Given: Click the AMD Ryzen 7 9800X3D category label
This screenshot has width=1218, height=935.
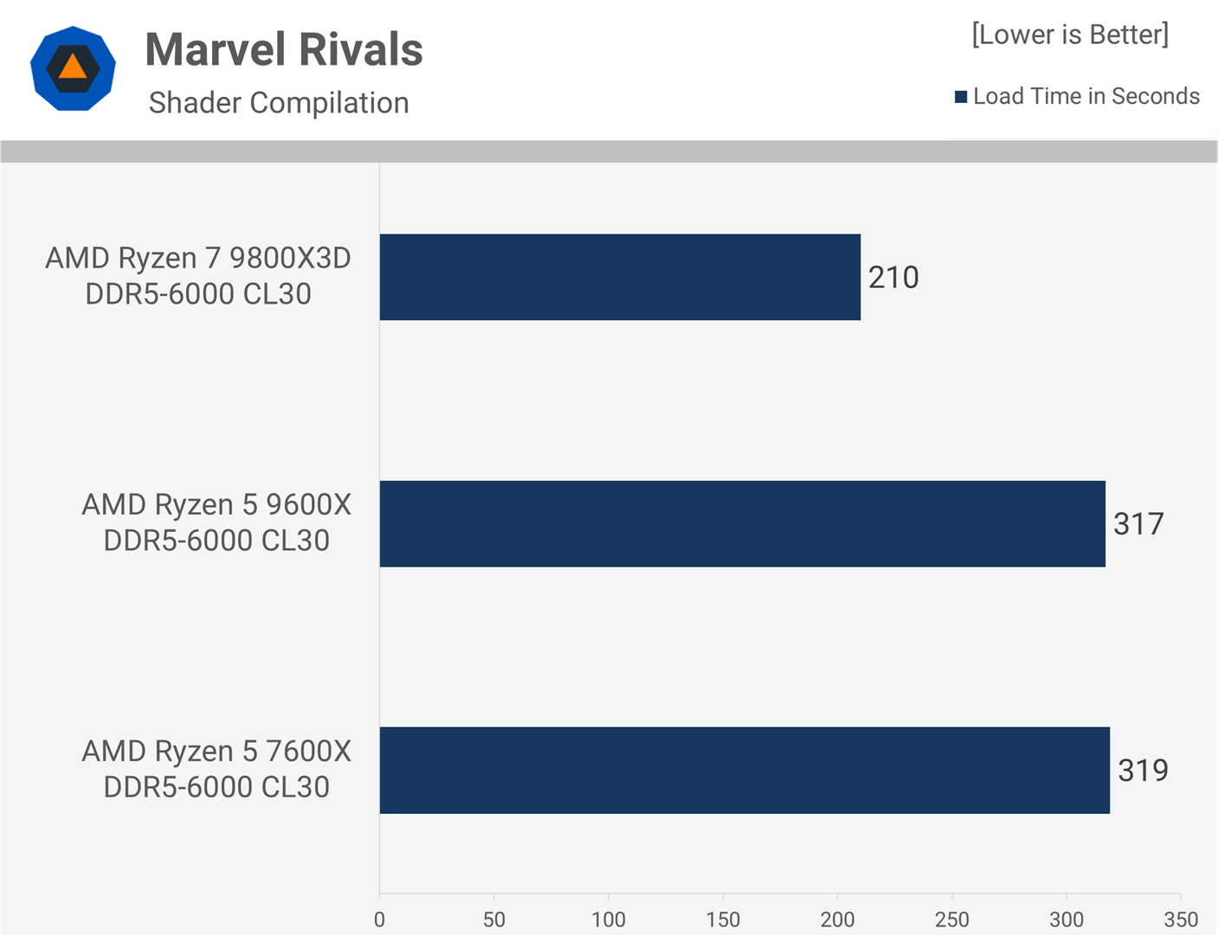Looking at the screenshot, I should [198, 276].
